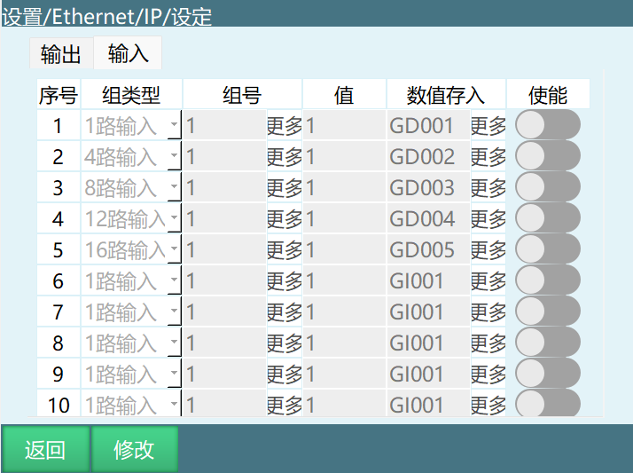Open the 16路输入 group type dropdown
The image size is (633, 473).
click(131, 250)
